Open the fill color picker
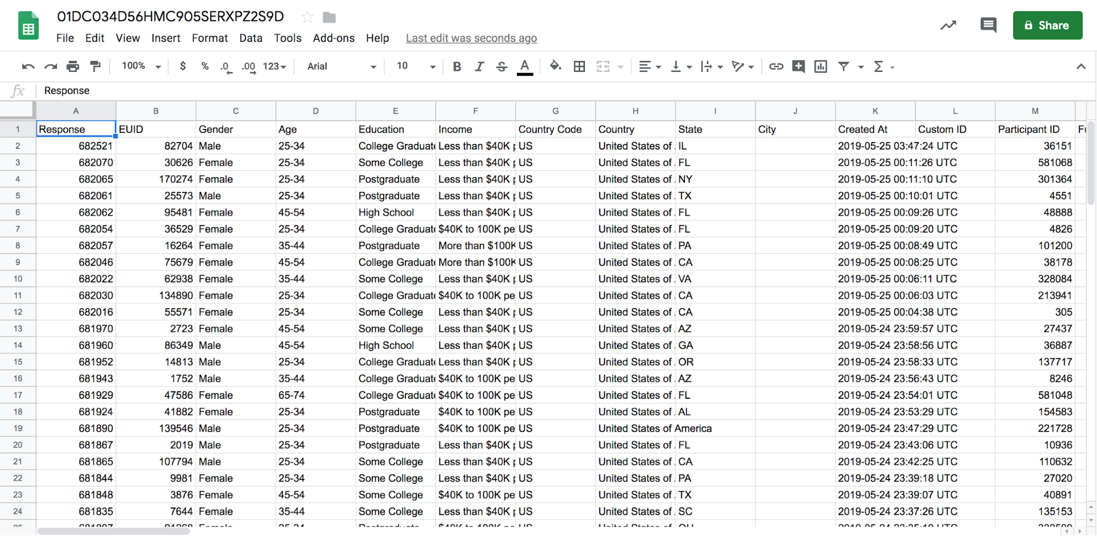This screenshot has width=1097, height=536. click(x=555, y=66)
